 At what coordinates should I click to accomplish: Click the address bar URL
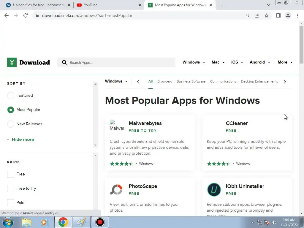pyautogui.click(x=87, y=15)
